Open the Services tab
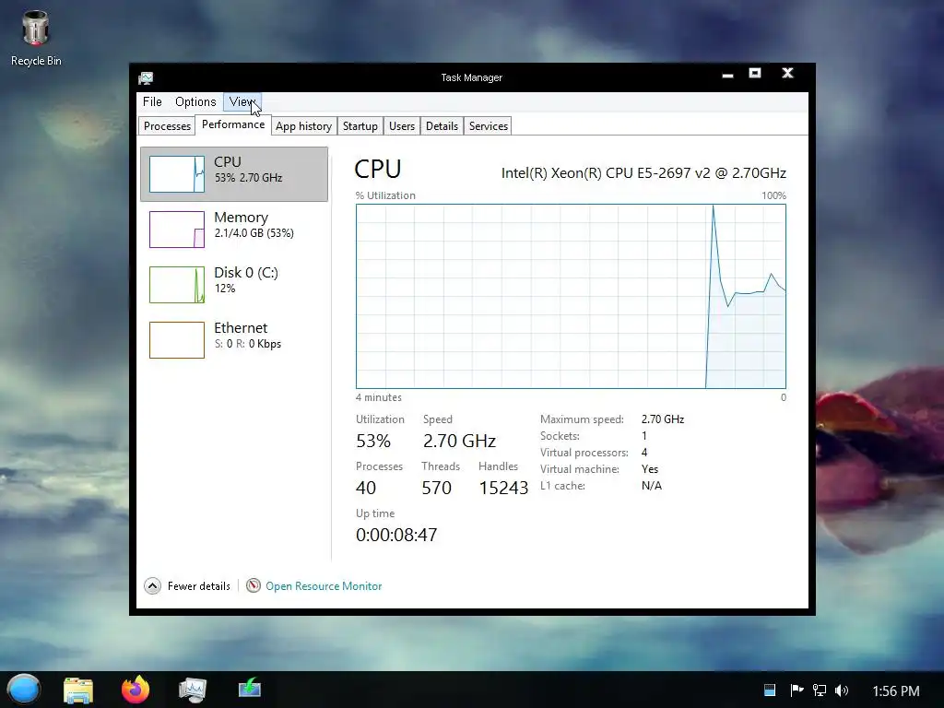The width and height of the screenshot is (944, 708). coord(489,125)
